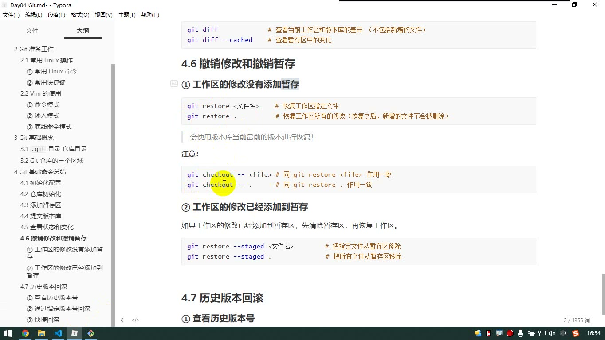The height and width of the screenshot is (340, 605).
Task: Go to outline 2.2 Vim 的使用
Action: click(41, 93)
